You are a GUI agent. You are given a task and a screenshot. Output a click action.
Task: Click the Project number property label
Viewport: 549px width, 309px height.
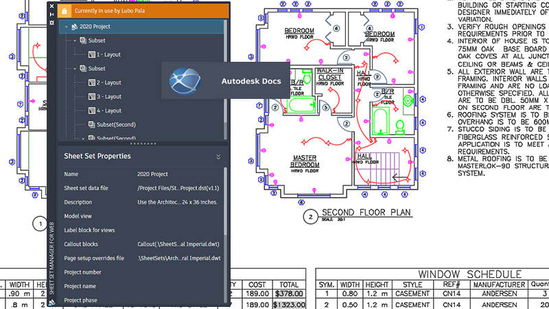pos(82,272)
